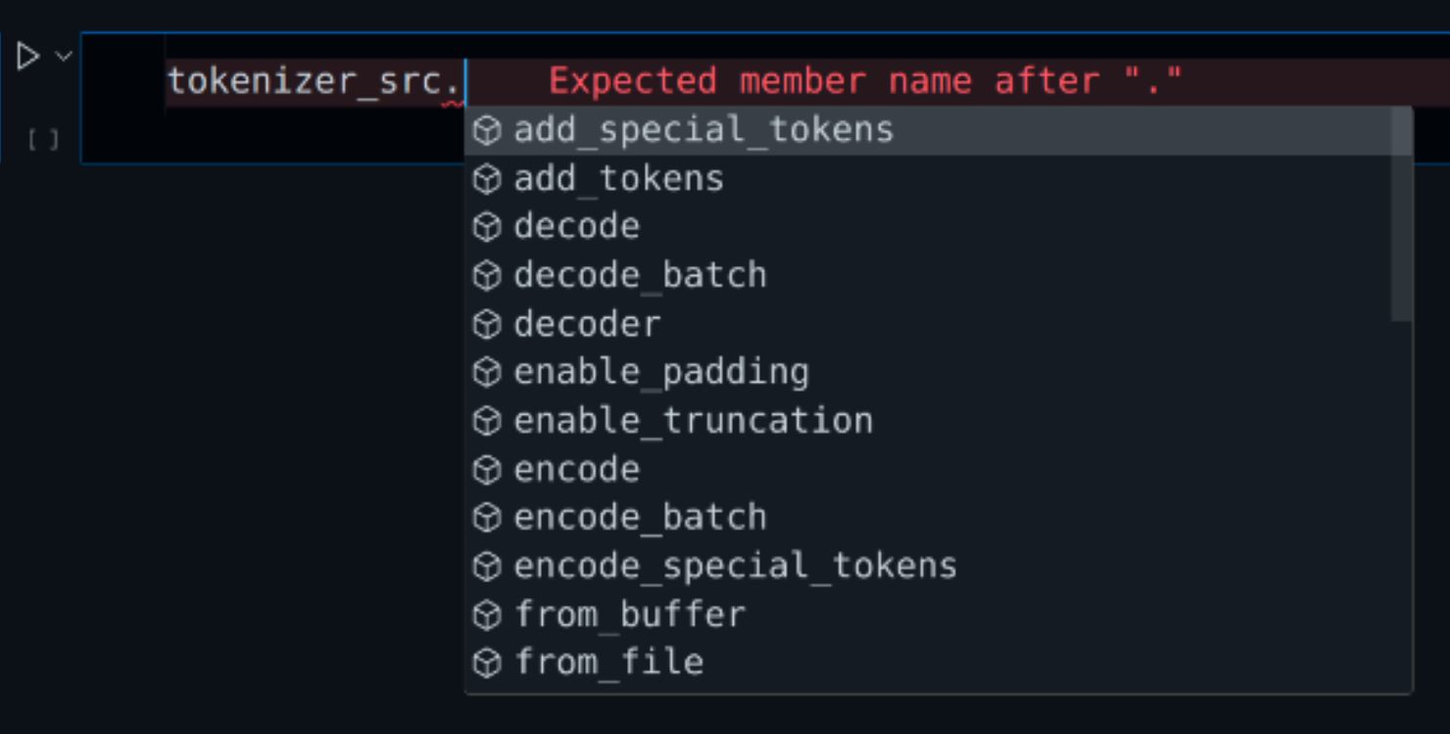The image size is (1450, 734).
Task: Choose encode from the member suggestions
Action: 578,469
